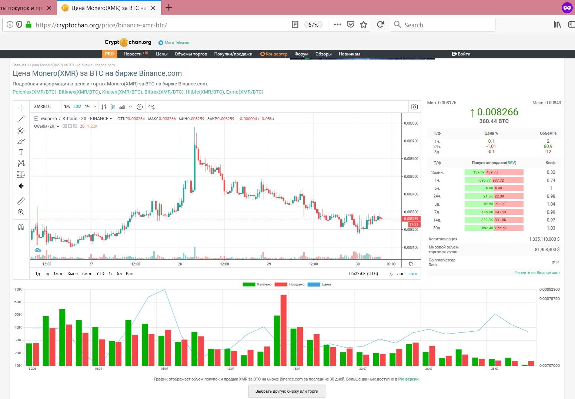Toggle logarithmic scale 'лог'
The width and height of the screenshot is (575, 399).
coord(400,274)
